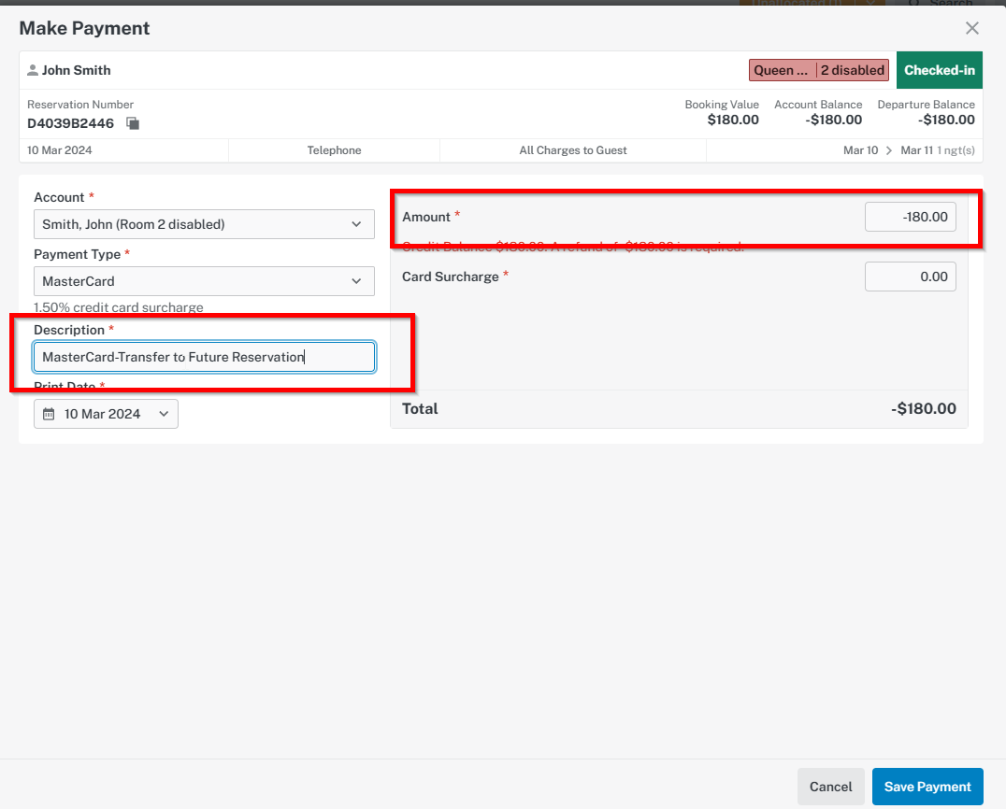Click the Card Surcharge input field
The image size is (1006, 809).
click(911, 277)
